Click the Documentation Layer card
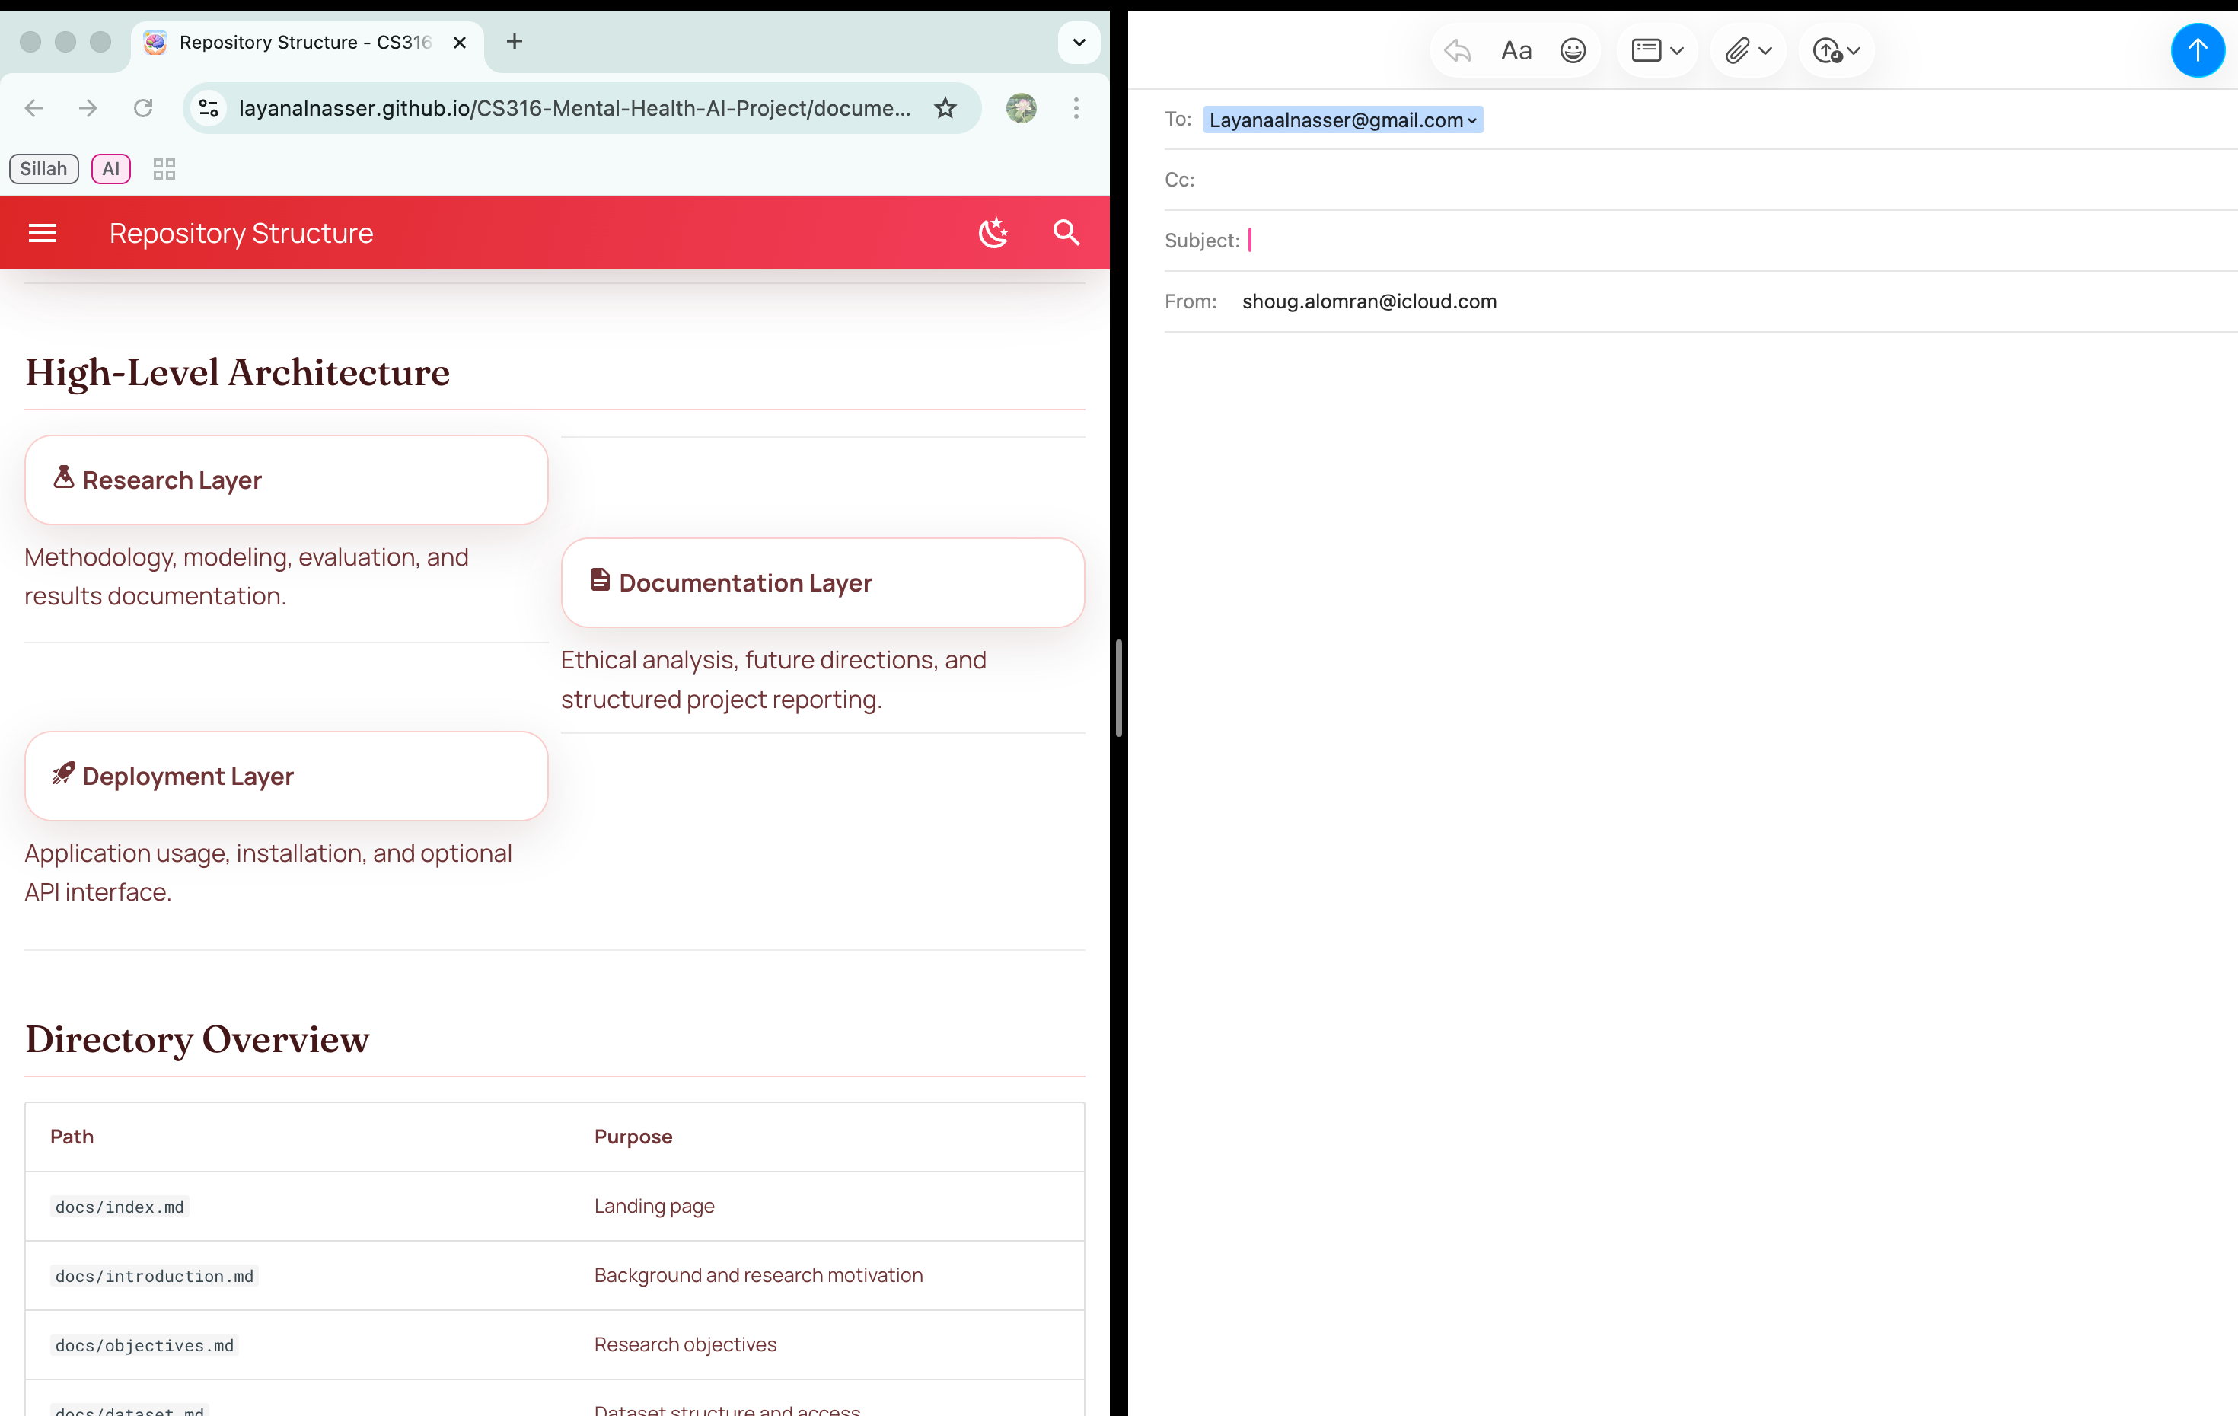The height and width of the screenshot is (1416, 2238). [x=823, y=583]
